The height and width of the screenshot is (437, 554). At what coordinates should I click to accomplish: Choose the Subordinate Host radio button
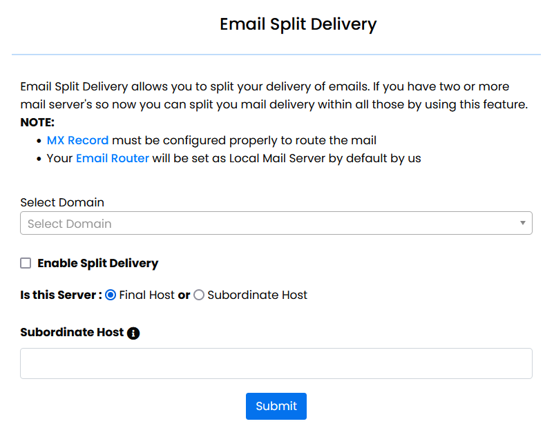pyautogui.click(x=199, y=295)
